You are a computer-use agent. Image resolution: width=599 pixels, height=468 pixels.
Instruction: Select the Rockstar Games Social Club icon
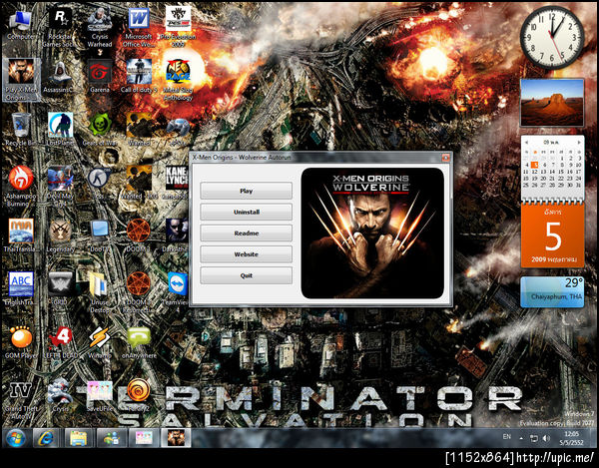click(60, 28)
